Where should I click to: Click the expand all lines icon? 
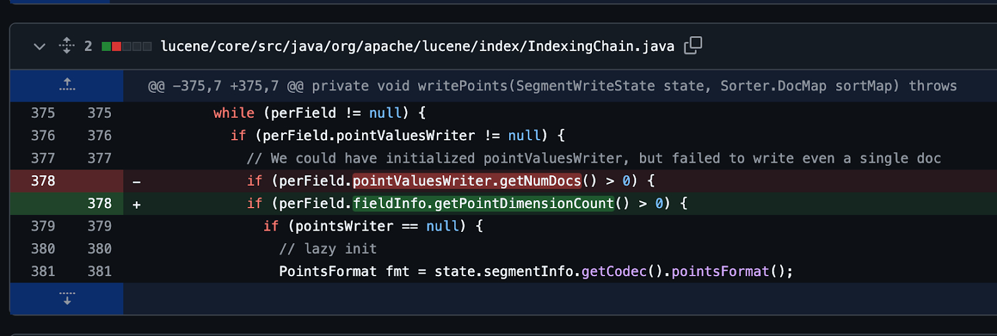point(67,46)
